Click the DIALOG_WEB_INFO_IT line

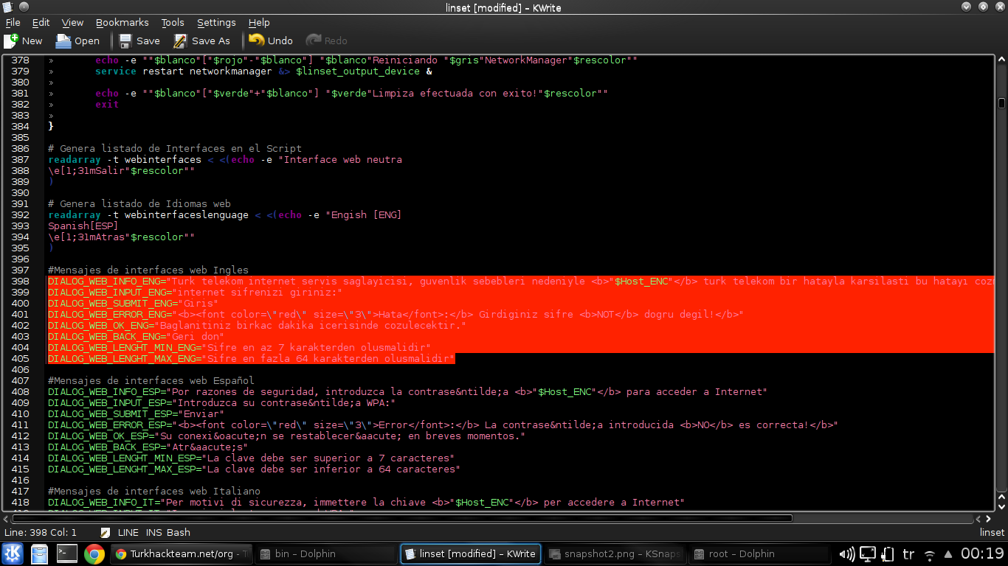pyautogui.click(x=366, y=503)
